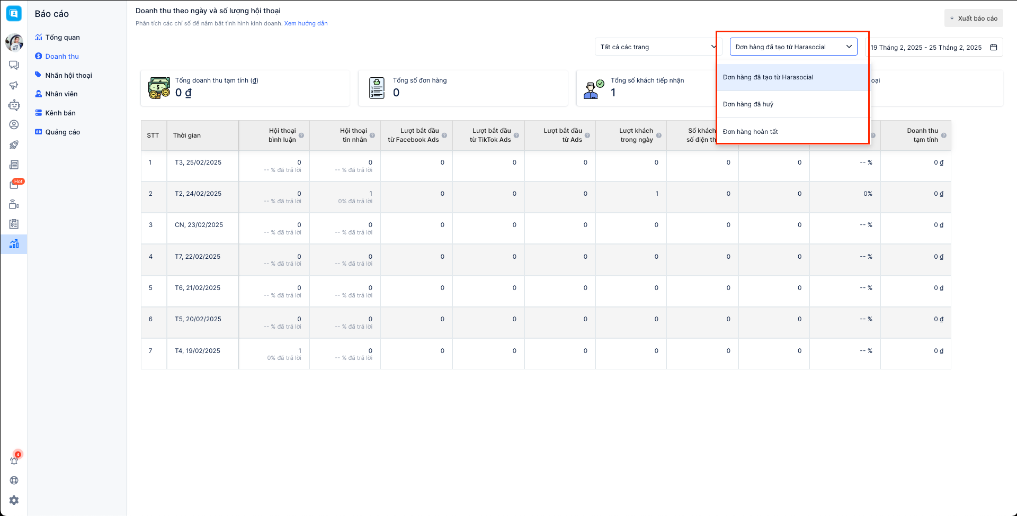Click the calendar icon in date range field
The height and width of the screenshot is (516, 1017).
(x=994, y=47)
